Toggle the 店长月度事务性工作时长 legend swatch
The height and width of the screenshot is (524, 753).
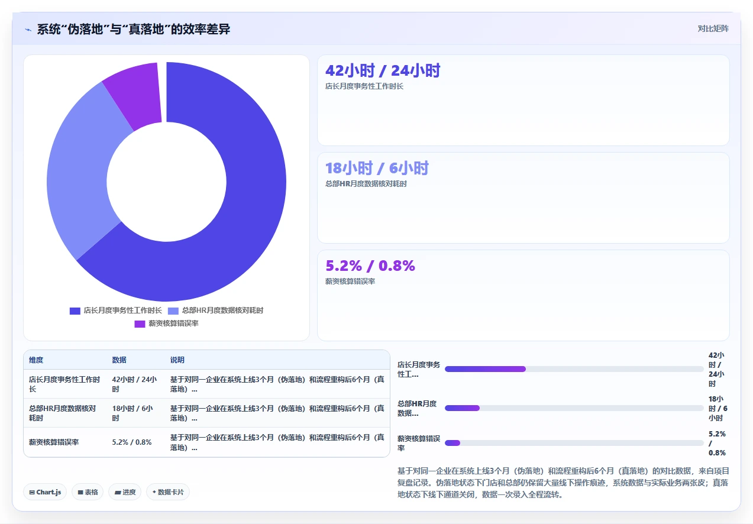(75, 310)
